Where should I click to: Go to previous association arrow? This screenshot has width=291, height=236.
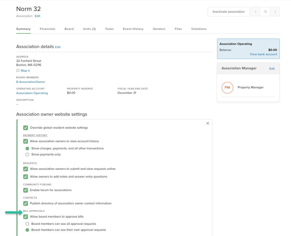256,12
